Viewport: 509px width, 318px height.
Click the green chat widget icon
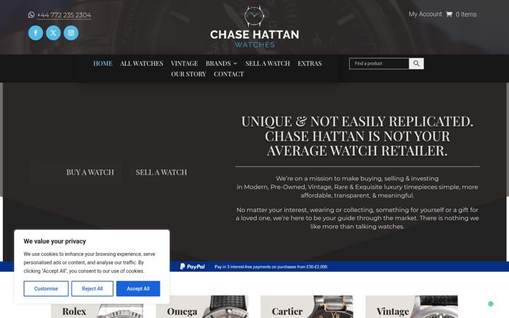491,304
